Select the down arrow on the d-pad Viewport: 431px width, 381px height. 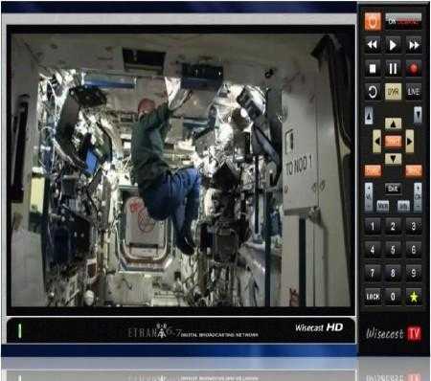click(393, 159)
